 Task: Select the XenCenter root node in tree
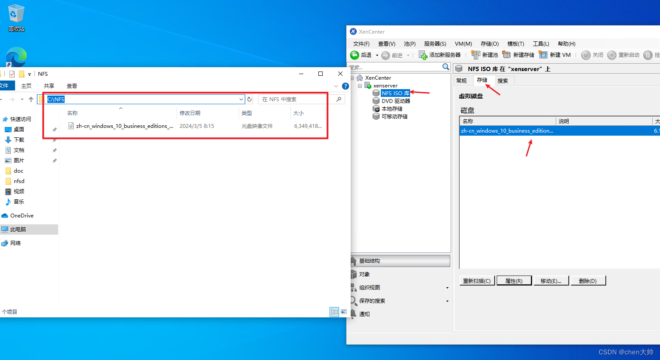[x=378, y=78]
